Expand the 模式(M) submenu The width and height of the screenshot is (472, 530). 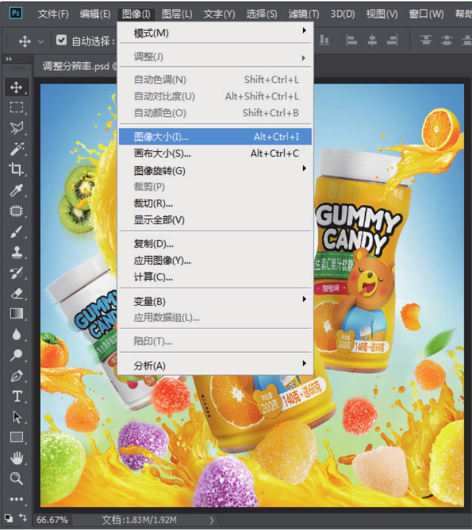click(x=304, y=30)
